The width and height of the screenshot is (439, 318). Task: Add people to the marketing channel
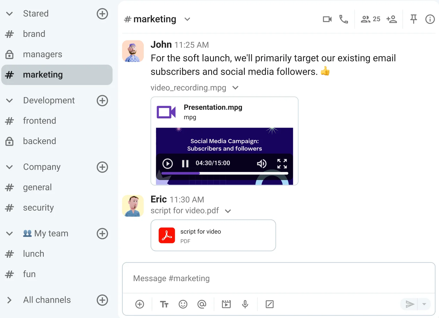[x=392, y=19]
